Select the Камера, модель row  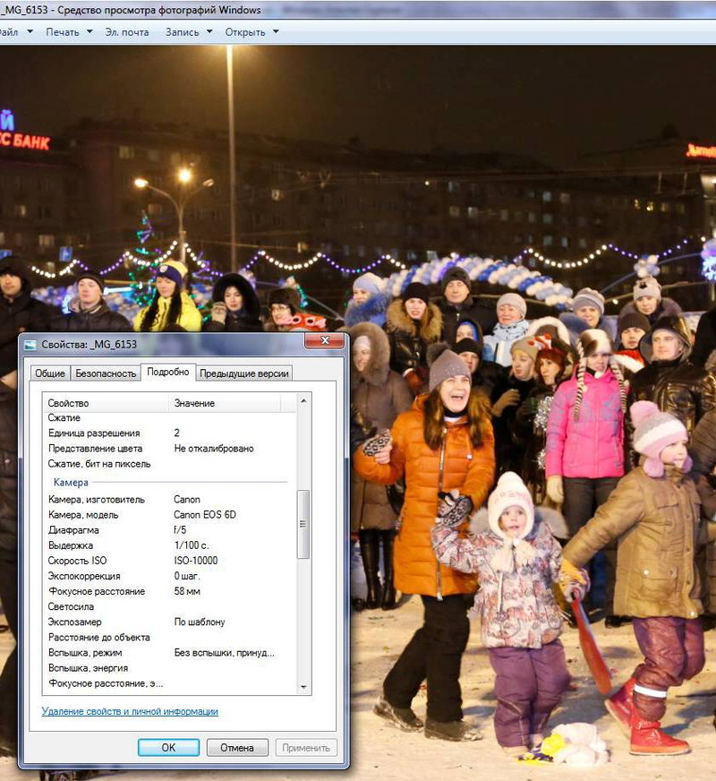pos(169,514)
